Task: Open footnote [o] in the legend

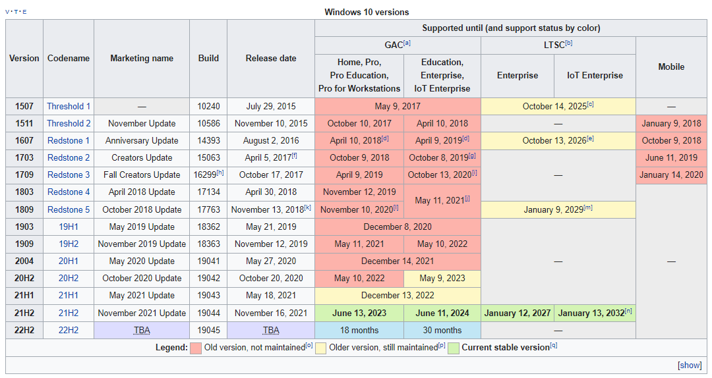Action: (309, 346)
